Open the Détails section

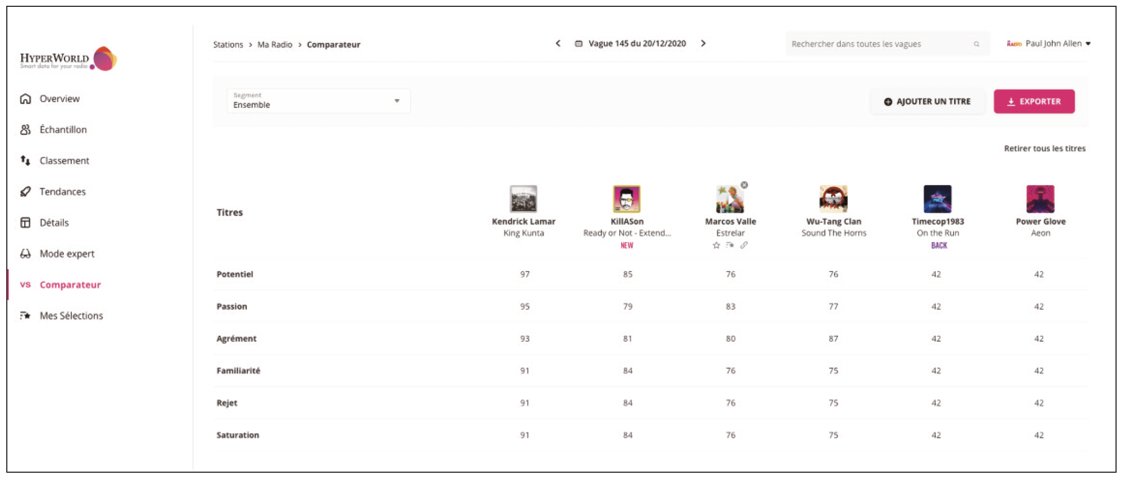(53, 223)
